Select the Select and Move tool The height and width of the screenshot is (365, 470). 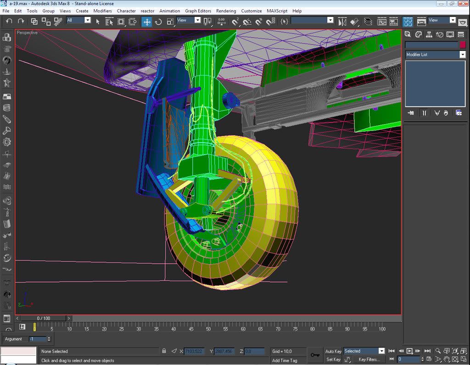(x=147, y=21)
